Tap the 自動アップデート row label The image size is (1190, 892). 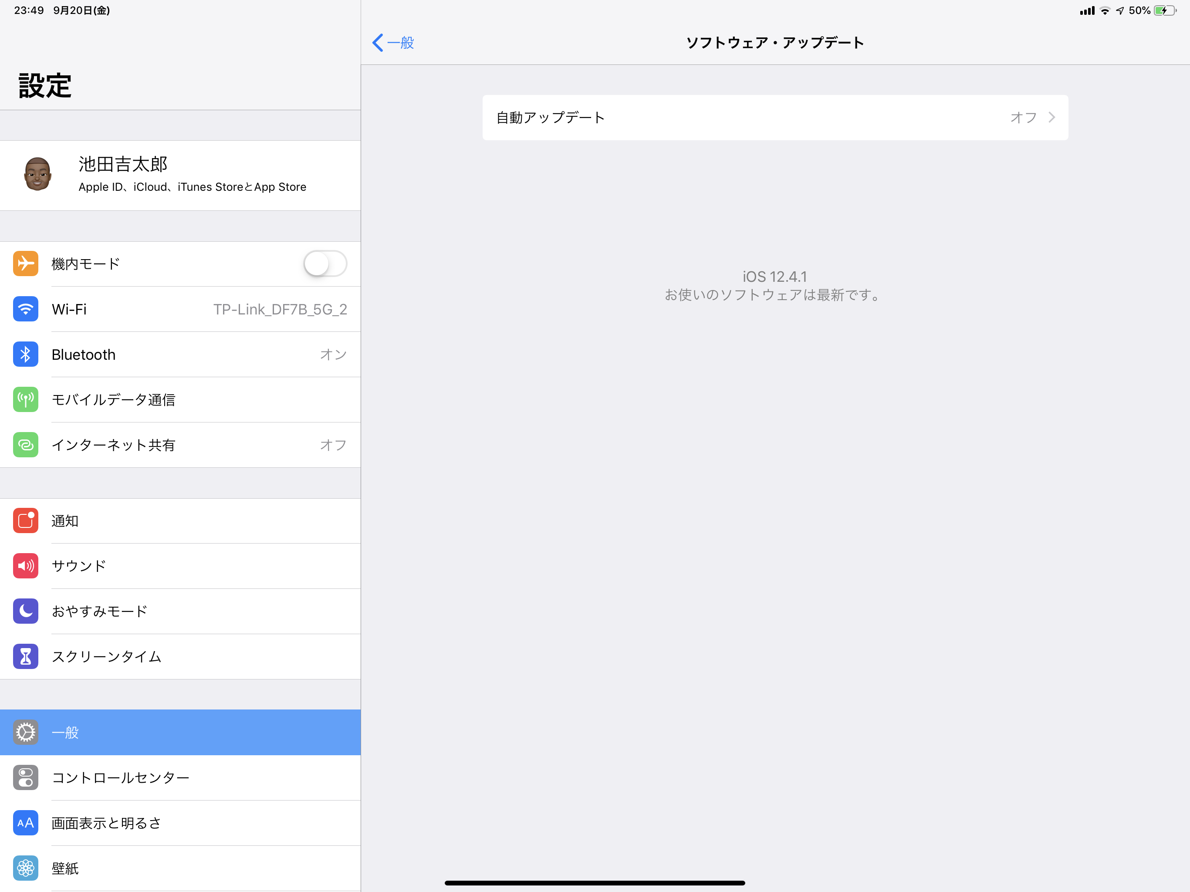[550, 117]
